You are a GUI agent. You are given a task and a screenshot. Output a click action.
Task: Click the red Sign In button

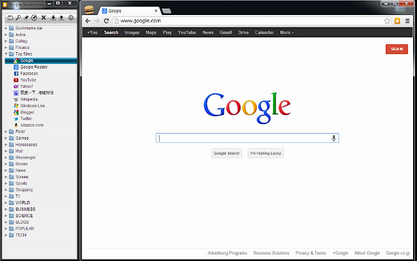pyautogui.click(x=397, y=49)
